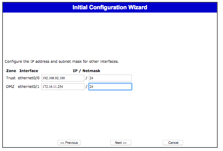Click the DMZ zone label
223x151 pixels.
click(11, 86)
